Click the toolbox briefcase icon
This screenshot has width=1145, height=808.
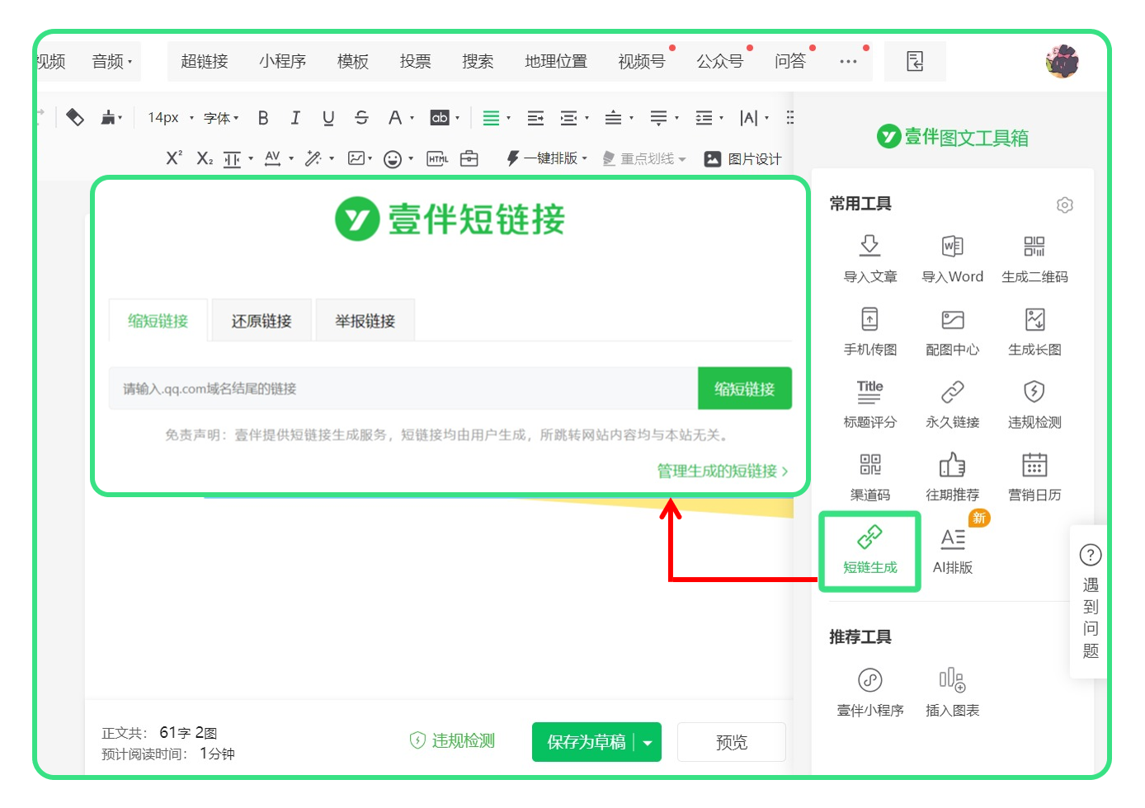(469, 158)
